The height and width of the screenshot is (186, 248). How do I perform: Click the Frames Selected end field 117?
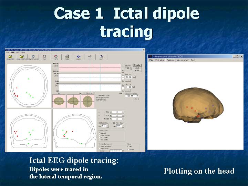tap(136, 96)
